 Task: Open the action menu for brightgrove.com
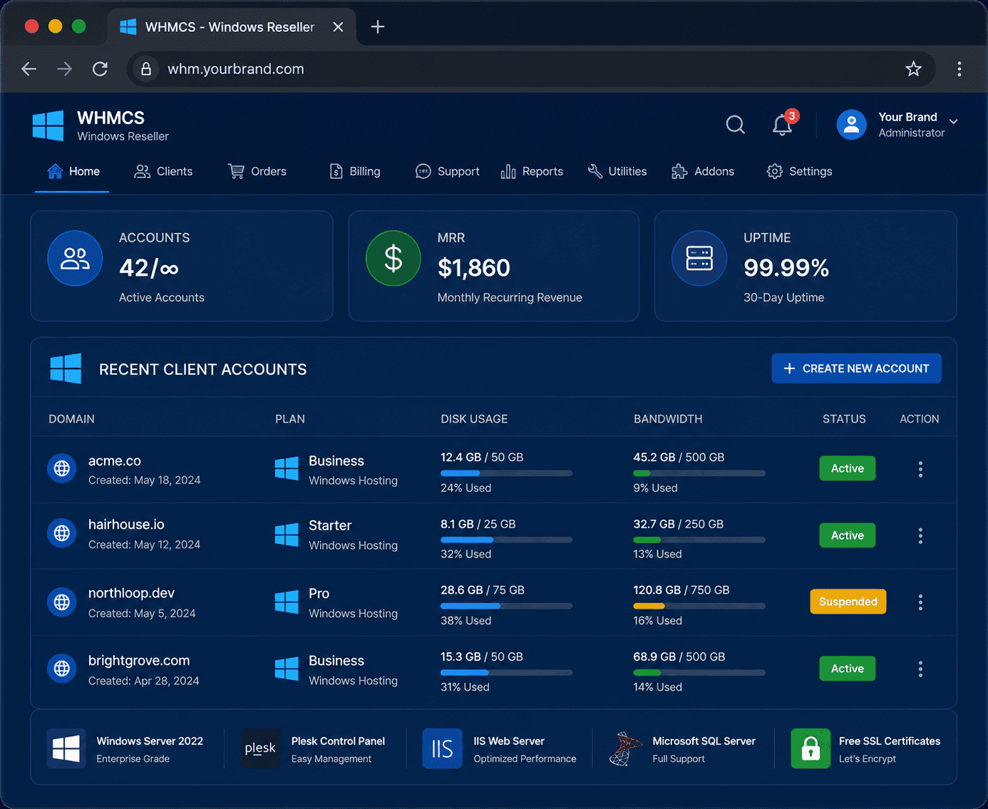(920, 669)
